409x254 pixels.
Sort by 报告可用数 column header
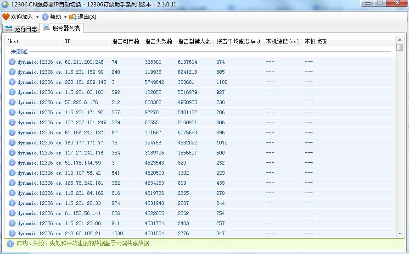pos(125,41)
